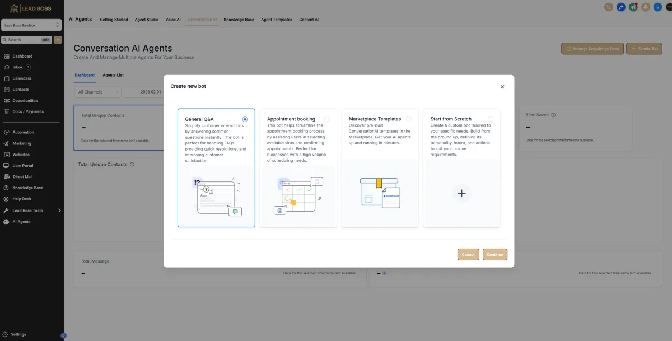Switch to the Agent Studio tab
672x341 pixels.
click(147, 20)
